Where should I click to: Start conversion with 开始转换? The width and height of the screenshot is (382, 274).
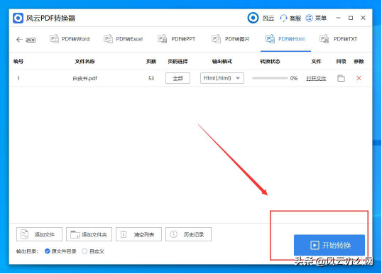tap(329, 245)
